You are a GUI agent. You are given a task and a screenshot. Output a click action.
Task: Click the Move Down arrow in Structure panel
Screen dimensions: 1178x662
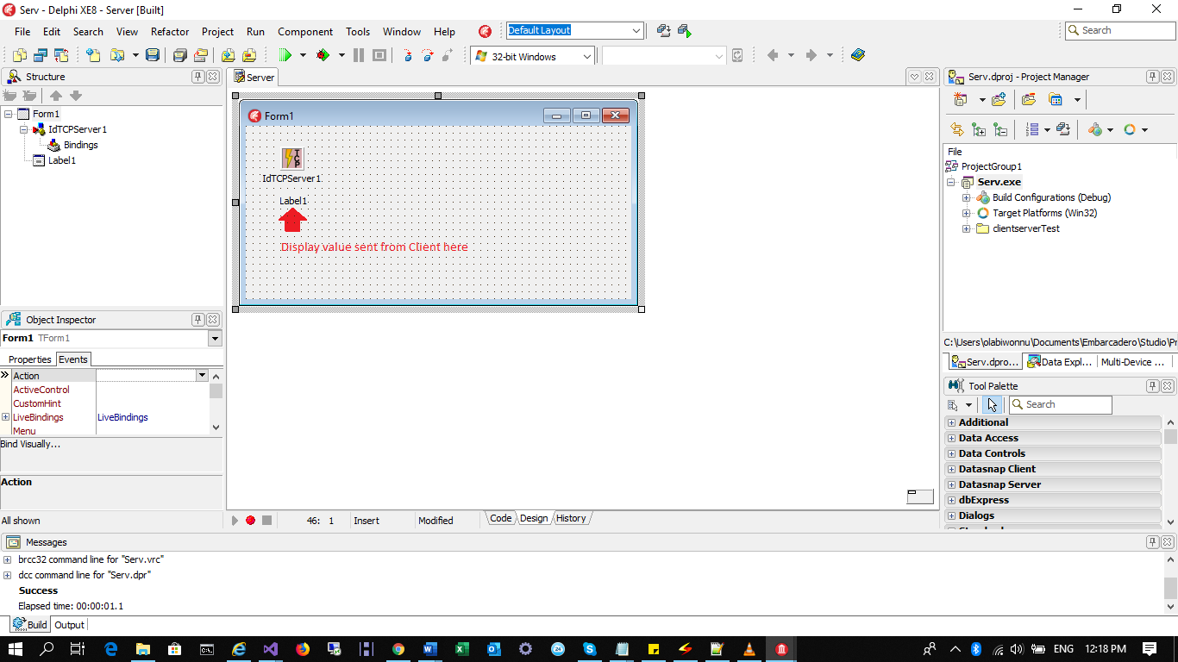point(76,96)
